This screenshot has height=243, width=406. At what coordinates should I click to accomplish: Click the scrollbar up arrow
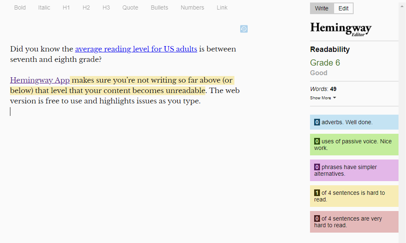(402, 6)
